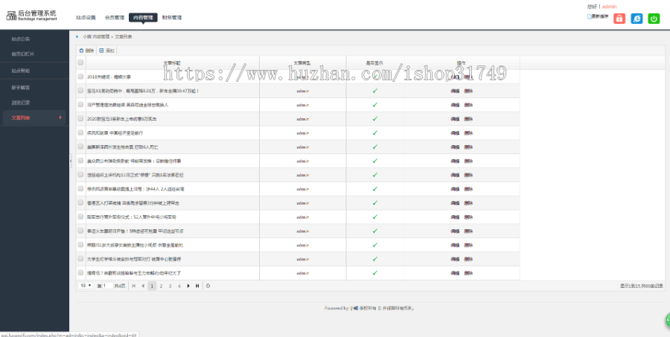Click the green power logout icon

[654, 19]
